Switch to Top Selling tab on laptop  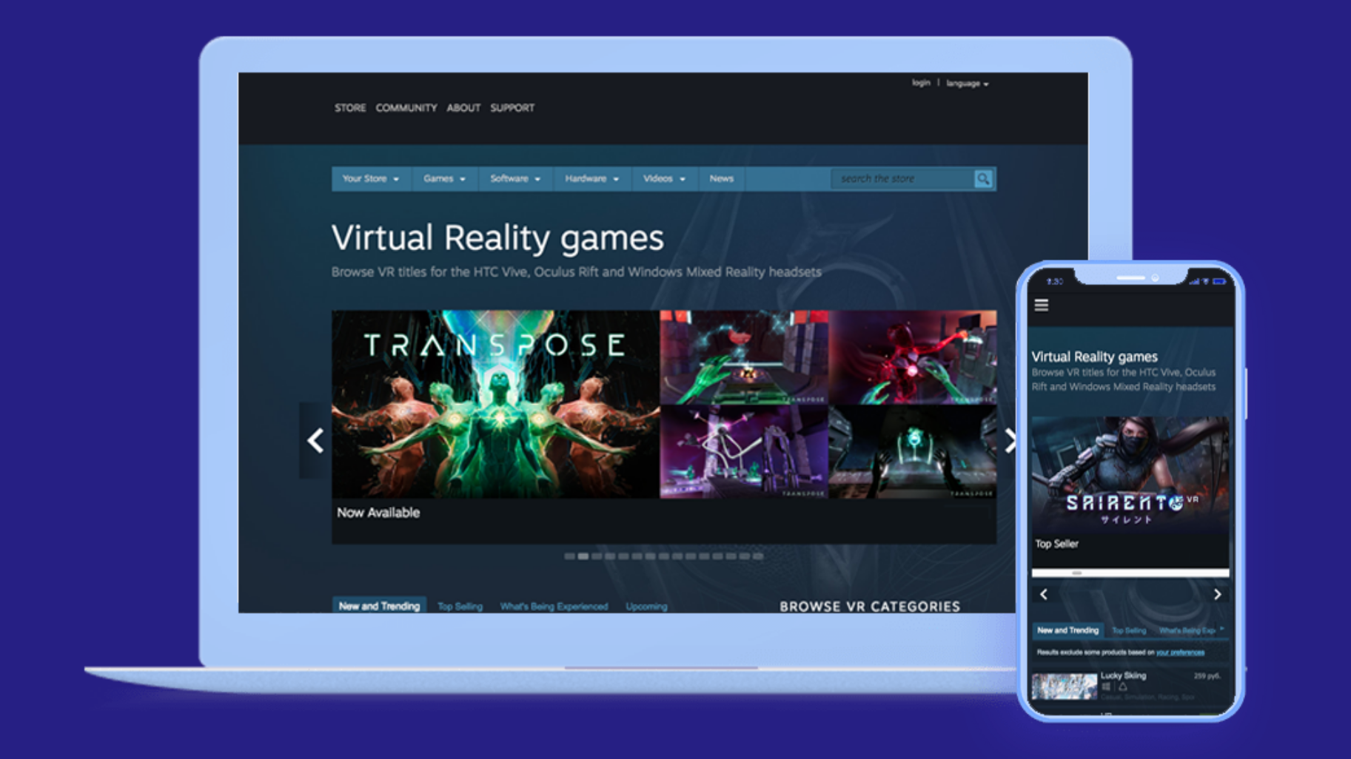point(460,607)
